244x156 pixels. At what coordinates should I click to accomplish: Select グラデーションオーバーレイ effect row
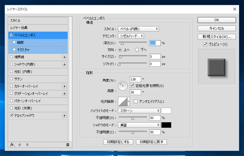point(38,94)
